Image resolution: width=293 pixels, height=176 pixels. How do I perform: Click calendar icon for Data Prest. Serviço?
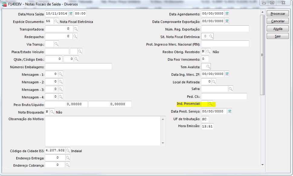point(229,111)
